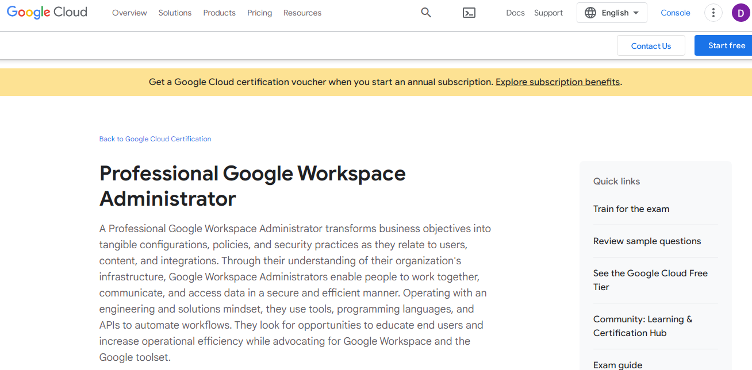The height and width of the screenshot is (370, 752).
Task: Activate the Cloud Shell terminal icon
Action: [469, 13]
